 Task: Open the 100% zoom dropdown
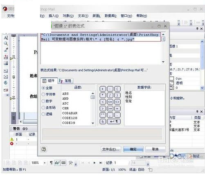[x=45, y=163]
